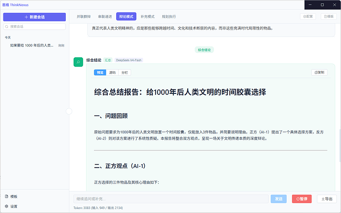Click the 思络 ThinkNexus title
341x213 pixels.
tap(15, 5)
